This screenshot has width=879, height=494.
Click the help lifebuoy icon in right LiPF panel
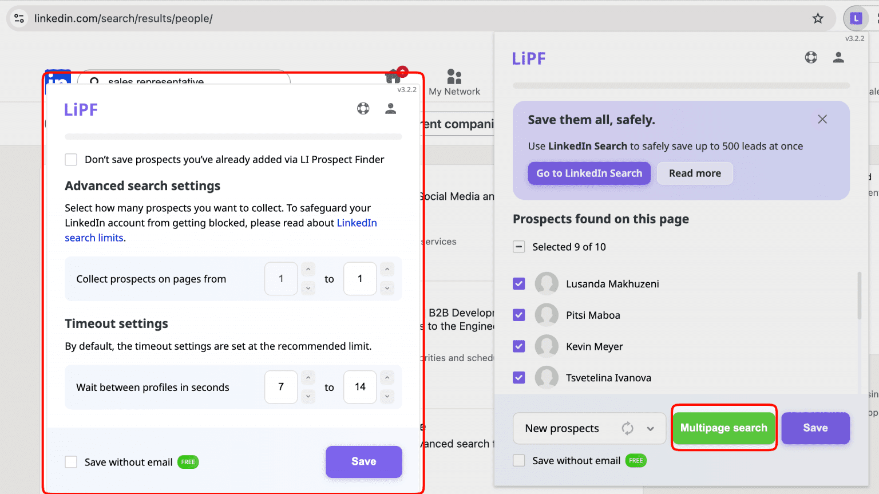[811, 57]
